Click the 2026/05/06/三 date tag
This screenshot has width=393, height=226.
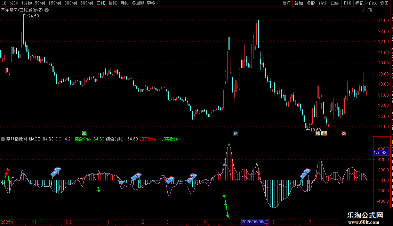tap(255, 222)
